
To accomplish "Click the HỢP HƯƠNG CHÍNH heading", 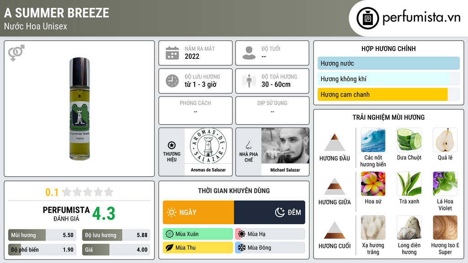I will click(x=388, y=48).
